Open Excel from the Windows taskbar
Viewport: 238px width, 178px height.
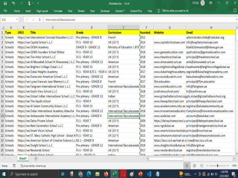pyautogui.click(x=115, y=174)
